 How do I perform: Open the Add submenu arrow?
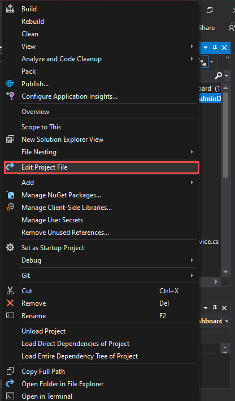(192, 182)
